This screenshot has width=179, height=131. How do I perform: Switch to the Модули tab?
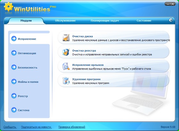coord(26,21)
